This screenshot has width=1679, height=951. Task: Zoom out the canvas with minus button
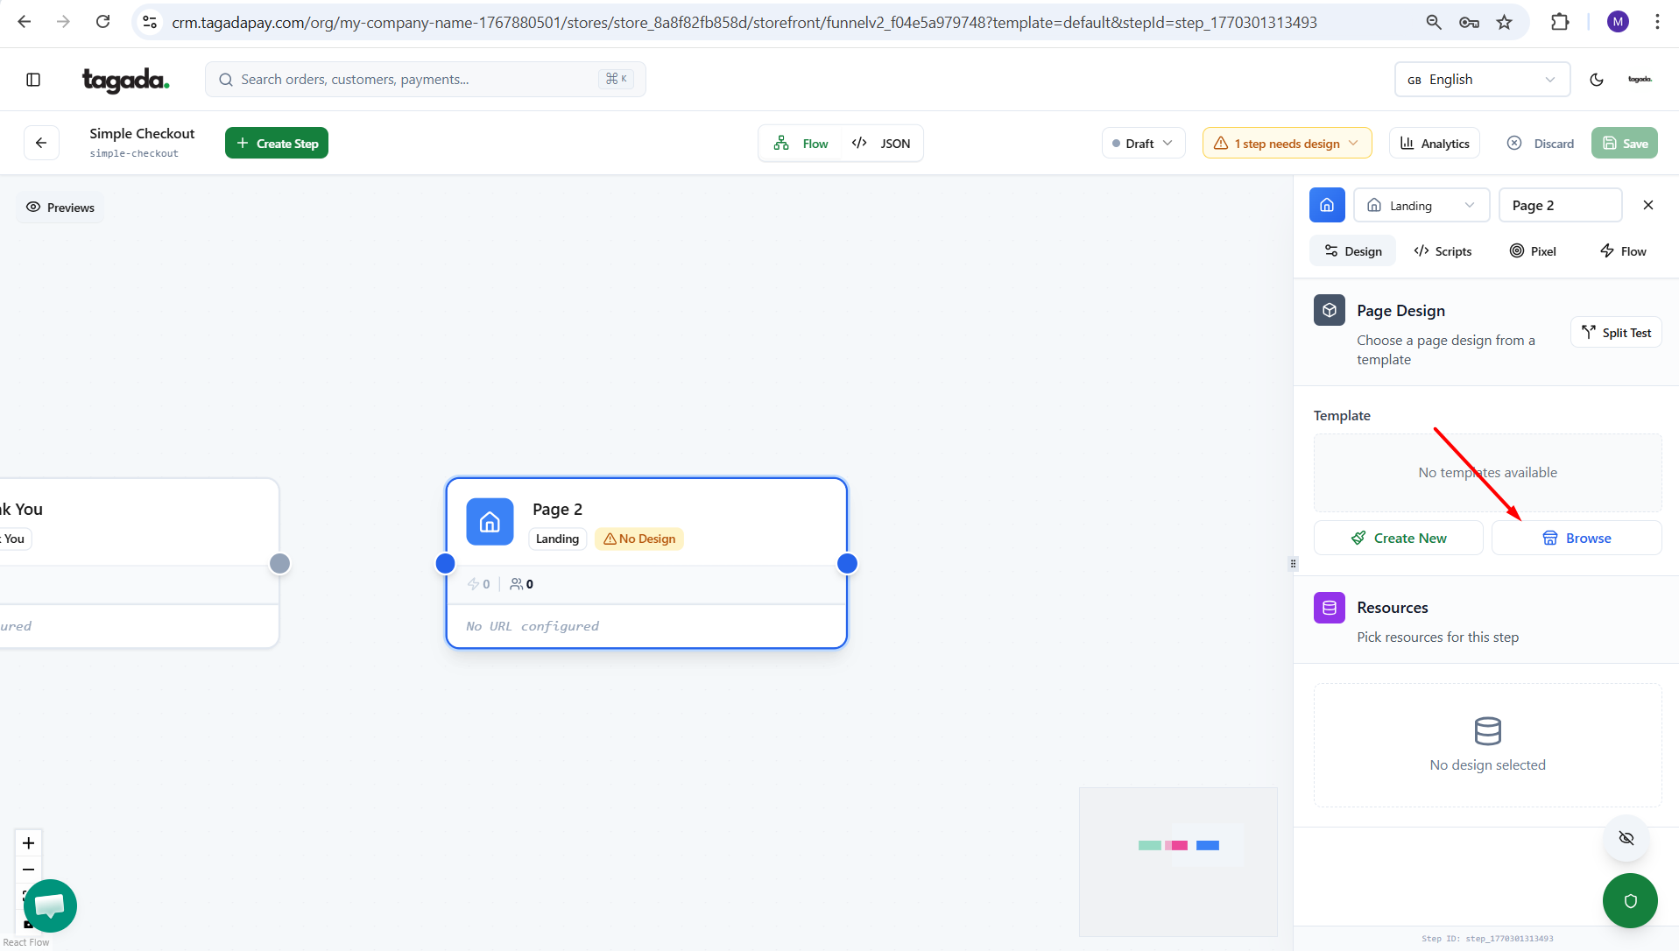[x=29, y=870]
